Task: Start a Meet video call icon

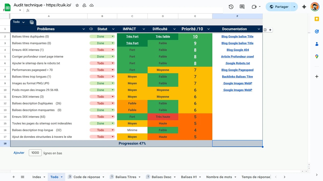Action: click(254, 7)
